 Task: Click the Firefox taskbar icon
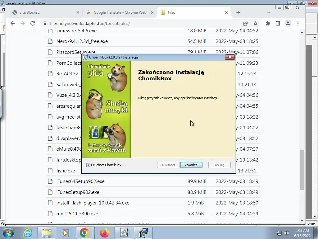104,233
